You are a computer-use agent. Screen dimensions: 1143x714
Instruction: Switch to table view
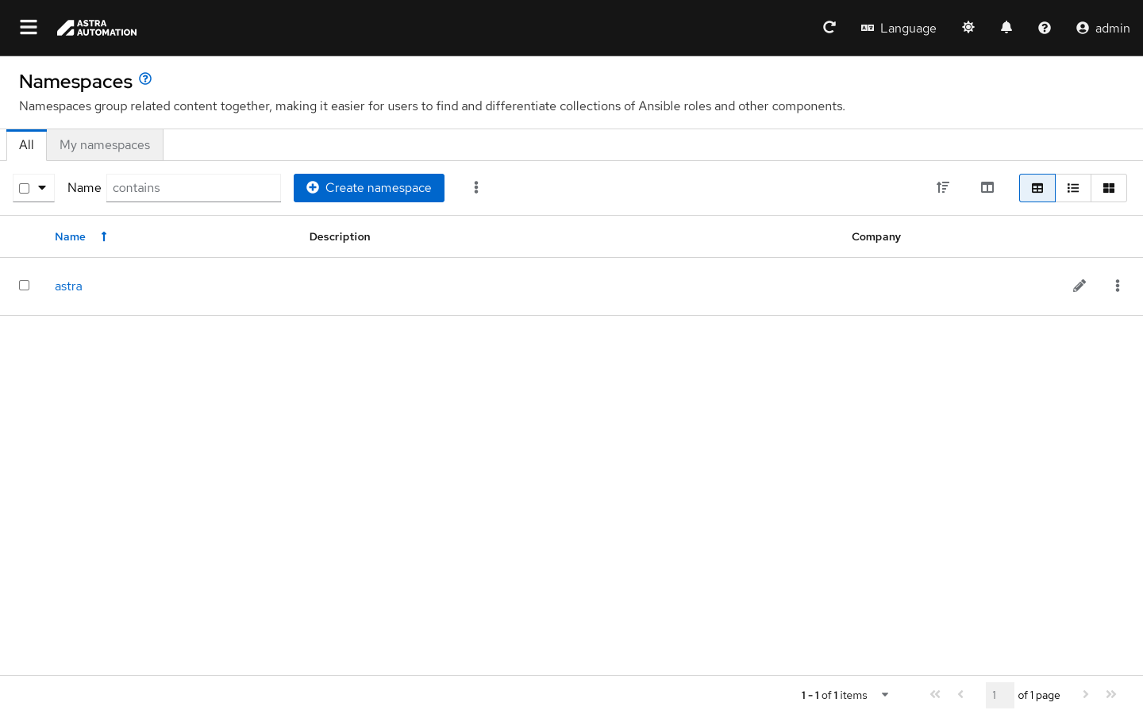pos(1037,188)
